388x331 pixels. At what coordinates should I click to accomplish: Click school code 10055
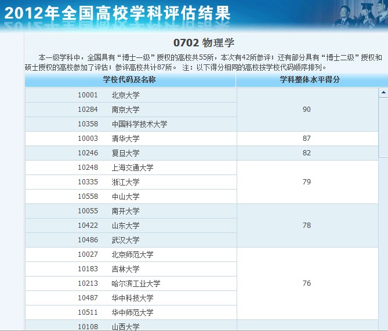point(88,211)
